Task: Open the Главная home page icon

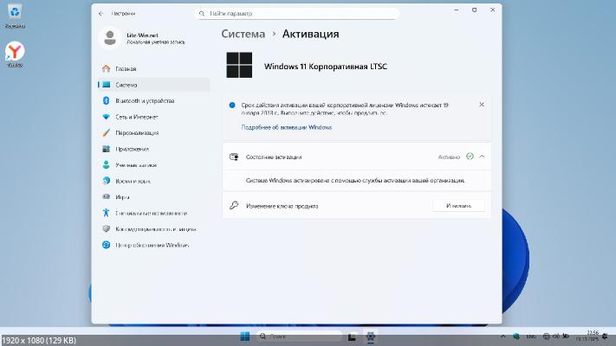Action: pyautogui.click(x=107, y=68)
